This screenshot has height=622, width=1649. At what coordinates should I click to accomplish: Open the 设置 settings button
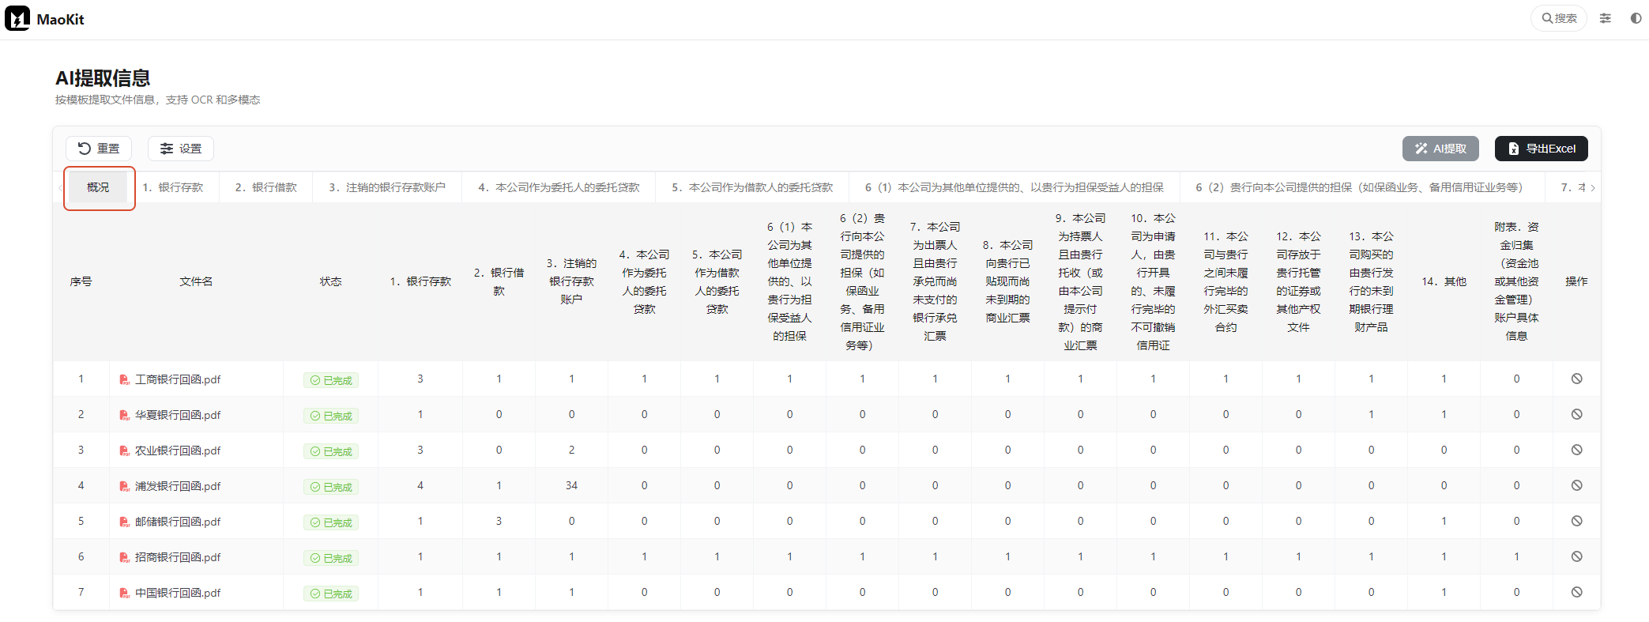[x=181, y=149]
